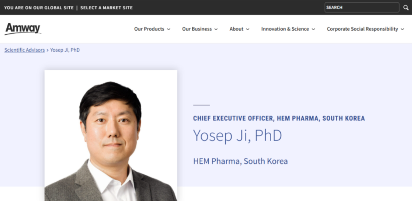Expand the Our Products chevron
Screen dimensions: 412x201
click(x=168, y=29)
